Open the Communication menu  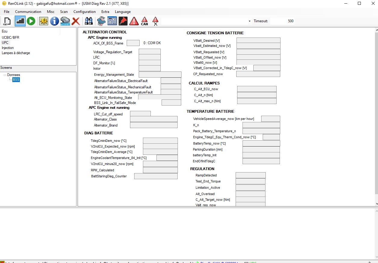28,12
